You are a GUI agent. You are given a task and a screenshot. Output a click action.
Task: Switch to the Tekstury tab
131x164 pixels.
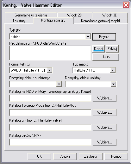coord(19,21)
